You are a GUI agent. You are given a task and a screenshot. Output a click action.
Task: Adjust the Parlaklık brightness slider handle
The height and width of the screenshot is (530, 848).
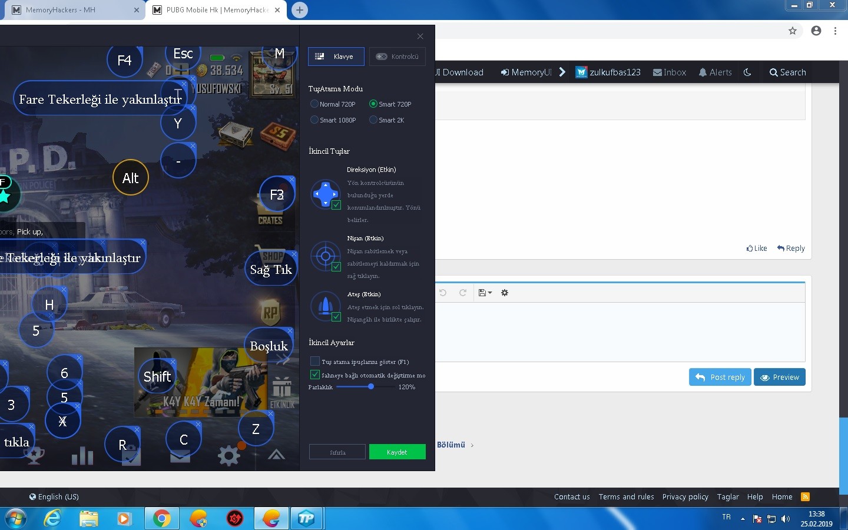[x=371, y=387]
